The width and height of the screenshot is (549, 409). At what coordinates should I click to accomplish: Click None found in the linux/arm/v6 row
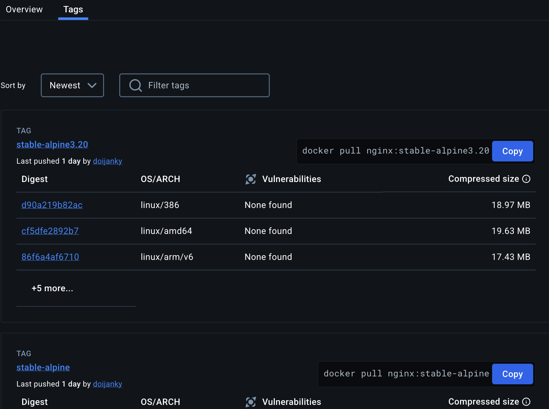coord(268,257)
